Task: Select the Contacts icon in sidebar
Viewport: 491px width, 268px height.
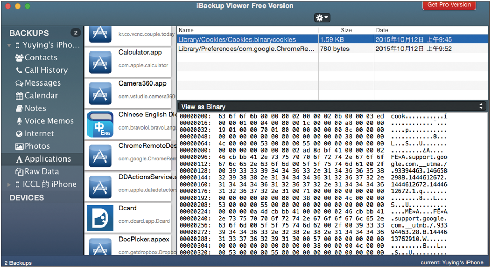Action: (x=20, y=58)
